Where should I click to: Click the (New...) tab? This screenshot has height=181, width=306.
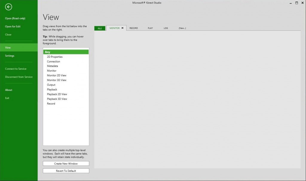182,28
